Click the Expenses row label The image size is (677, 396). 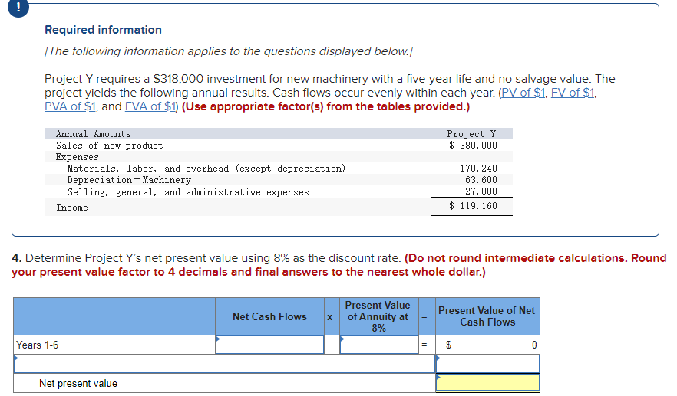[78, 157]
